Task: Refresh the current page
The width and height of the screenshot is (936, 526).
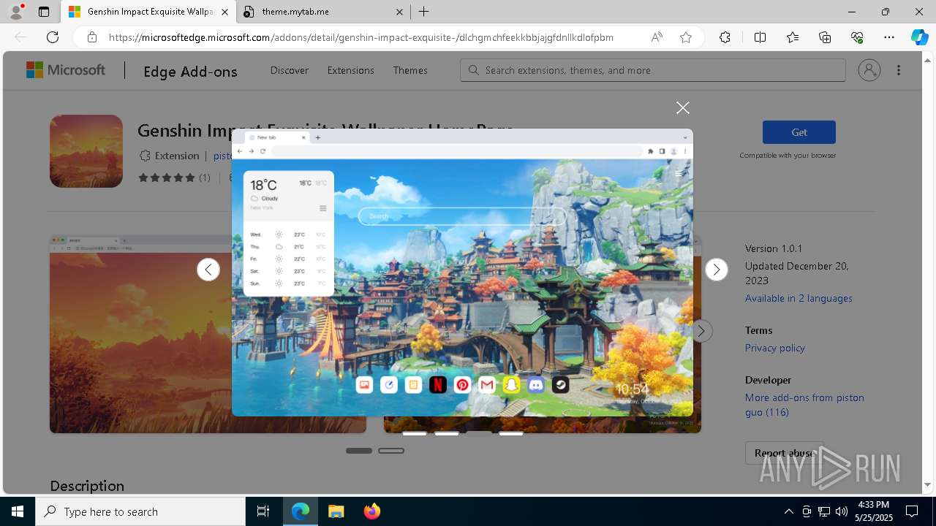Action: [x=53, y=37]
